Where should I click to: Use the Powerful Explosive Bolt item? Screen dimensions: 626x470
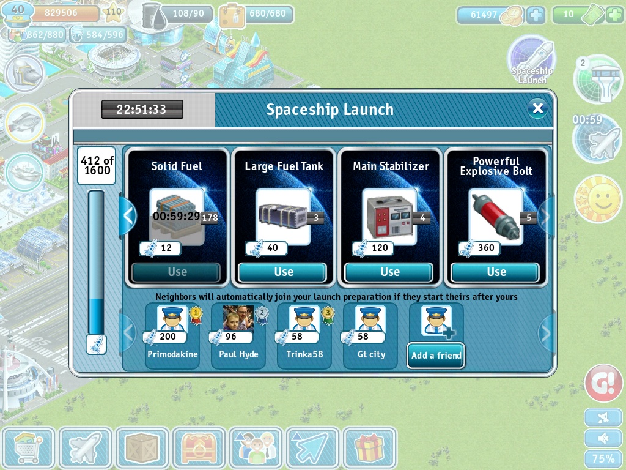(495, 272)
